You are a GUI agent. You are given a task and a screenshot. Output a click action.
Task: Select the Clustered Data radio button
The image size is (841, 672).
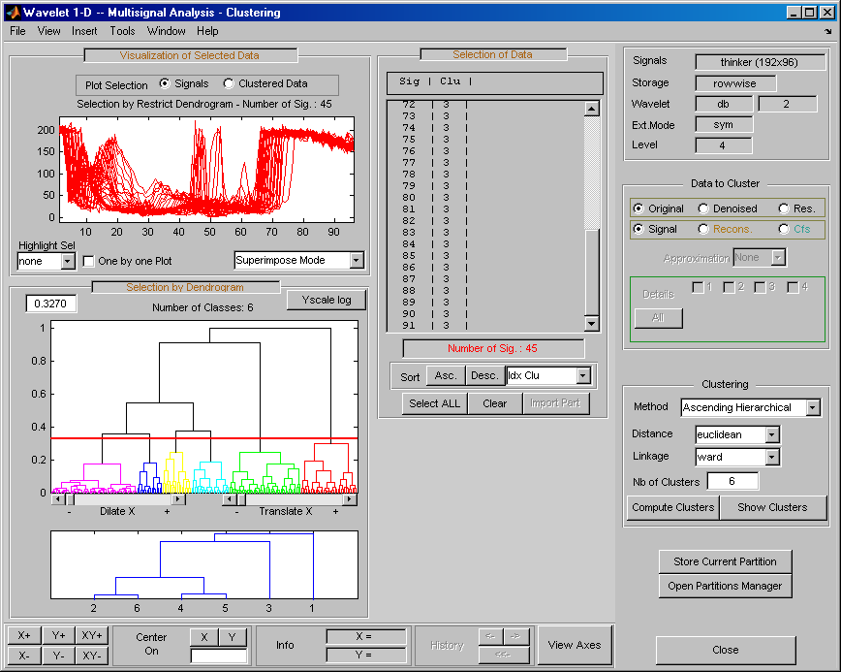(x=229, y=84)
